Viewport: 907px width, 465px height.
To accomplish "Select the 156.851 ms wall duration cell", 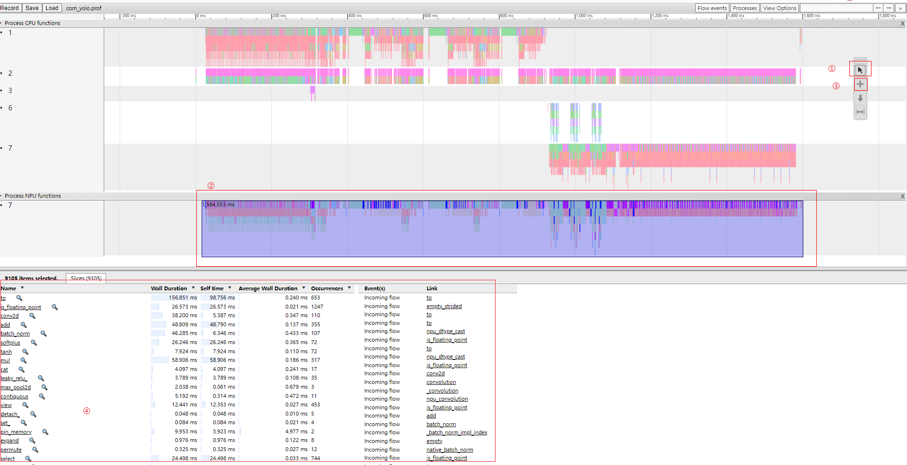I will [174, 298].
